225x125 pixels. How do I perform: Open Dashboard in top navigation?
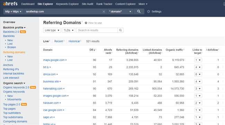tap(28, 4)
